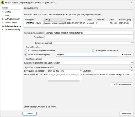Click the Sicherungstag value 2023-06-09

click(x=124, y=23)
